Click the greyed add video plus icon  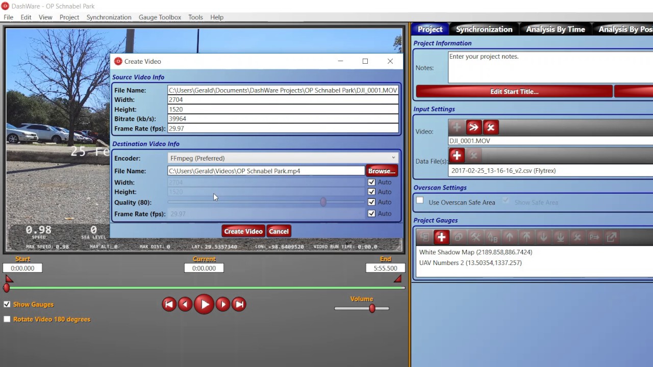(457, 127)
